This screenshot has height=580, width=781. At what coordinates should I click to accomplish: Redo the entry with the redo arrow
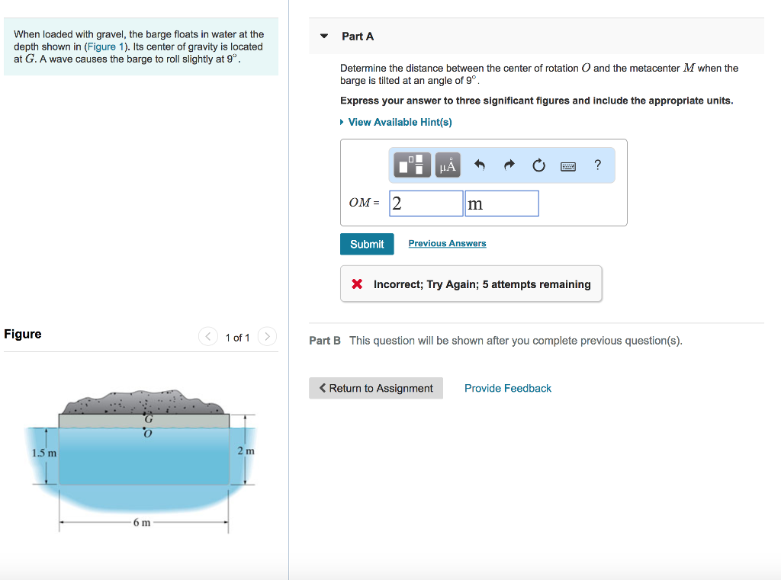click(x=509, y=165)
